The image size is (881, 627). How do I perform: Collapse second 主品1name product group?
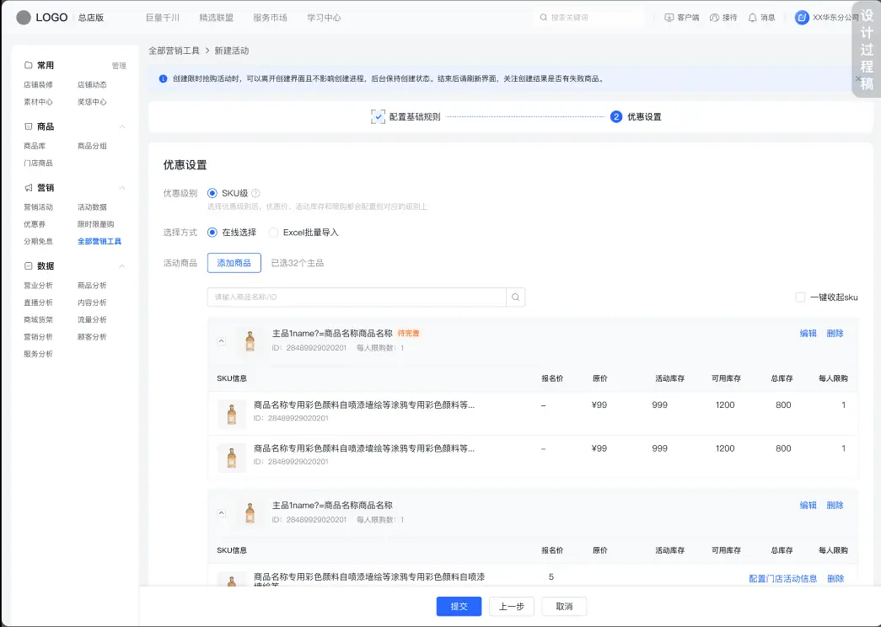(222, 513)
